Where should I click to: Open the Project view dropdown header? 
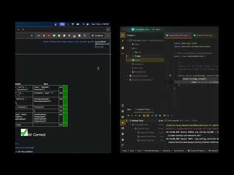132,35
